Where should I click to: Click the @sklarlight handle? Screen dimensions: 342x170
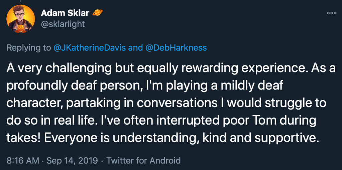(63, 24)
